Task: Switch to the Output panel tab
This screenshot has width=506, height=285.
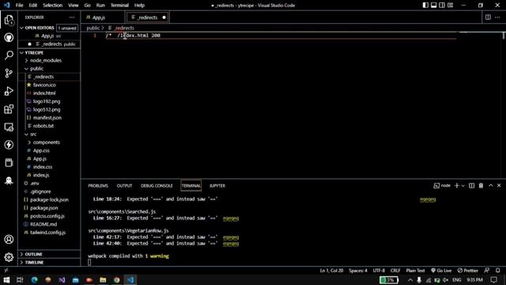Action: (x=125, y=186)
